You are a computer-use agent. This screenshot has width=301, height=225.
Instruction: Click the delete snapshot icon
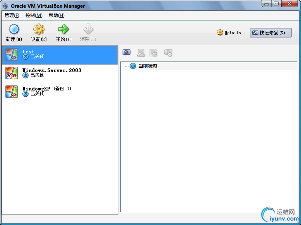pyautogui.click(x=154, y=53)
